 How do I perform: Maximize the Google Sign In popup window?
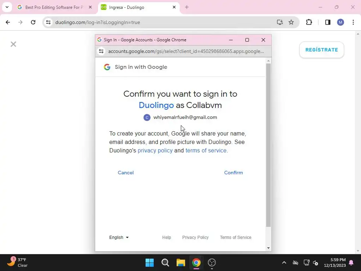247,40
